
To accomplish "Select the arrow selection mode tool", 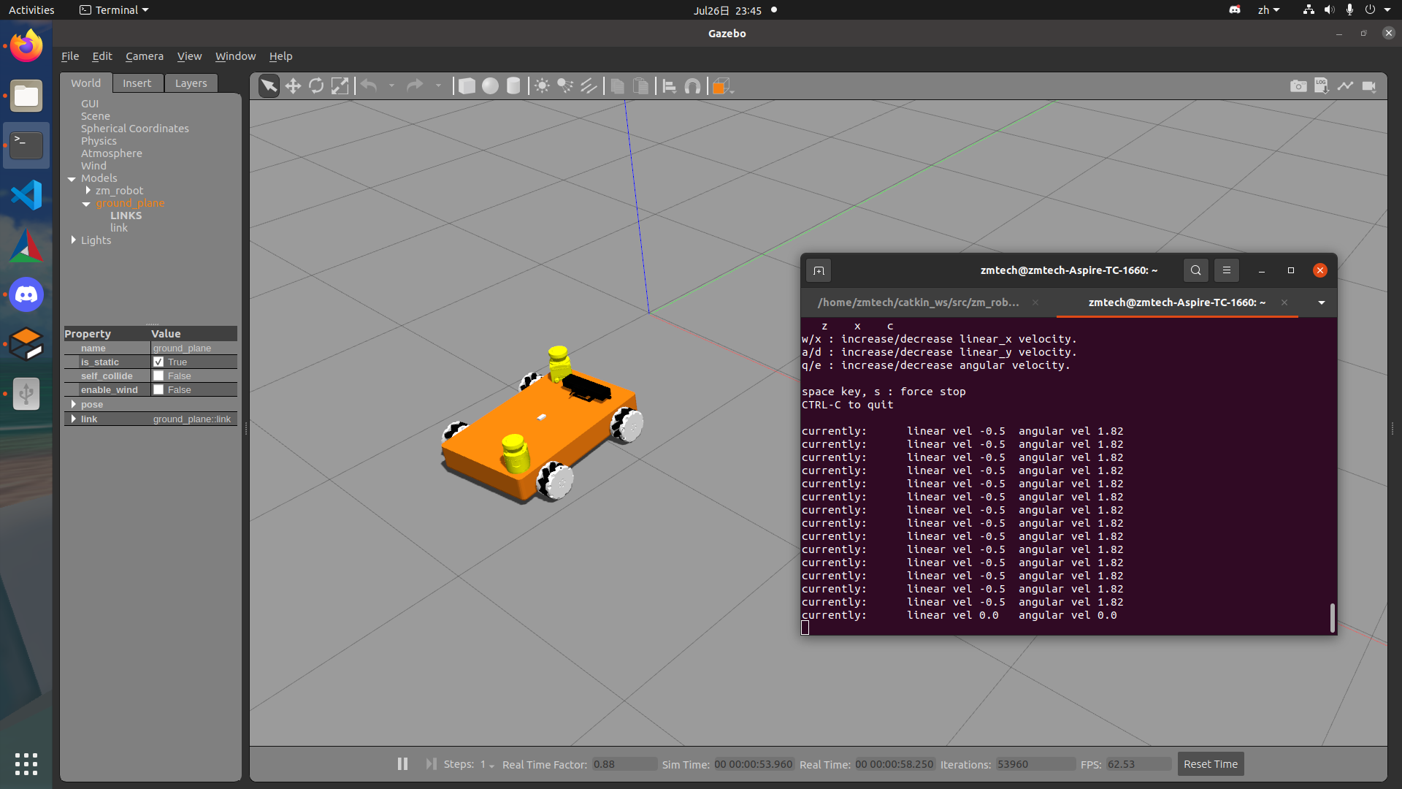I will click(x=269, y=86).
